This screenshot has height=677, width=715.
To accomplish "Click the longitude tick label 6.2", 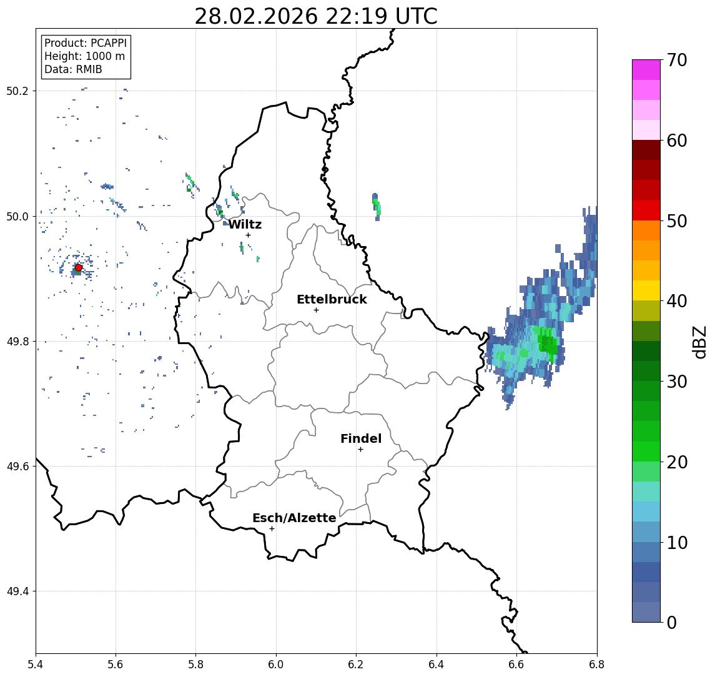I will pyautogui.click(x=356, y=665).
